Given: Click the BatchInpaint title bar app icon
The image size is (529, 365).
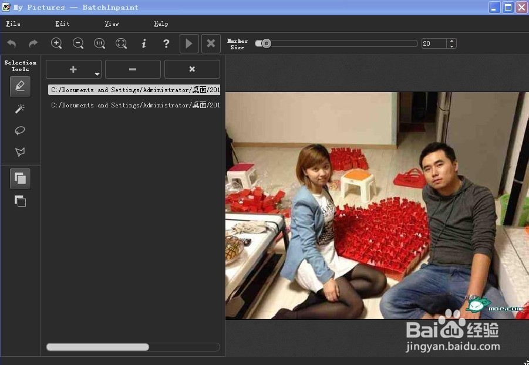Looking at the screenshot, I should (x=6, y=7).
